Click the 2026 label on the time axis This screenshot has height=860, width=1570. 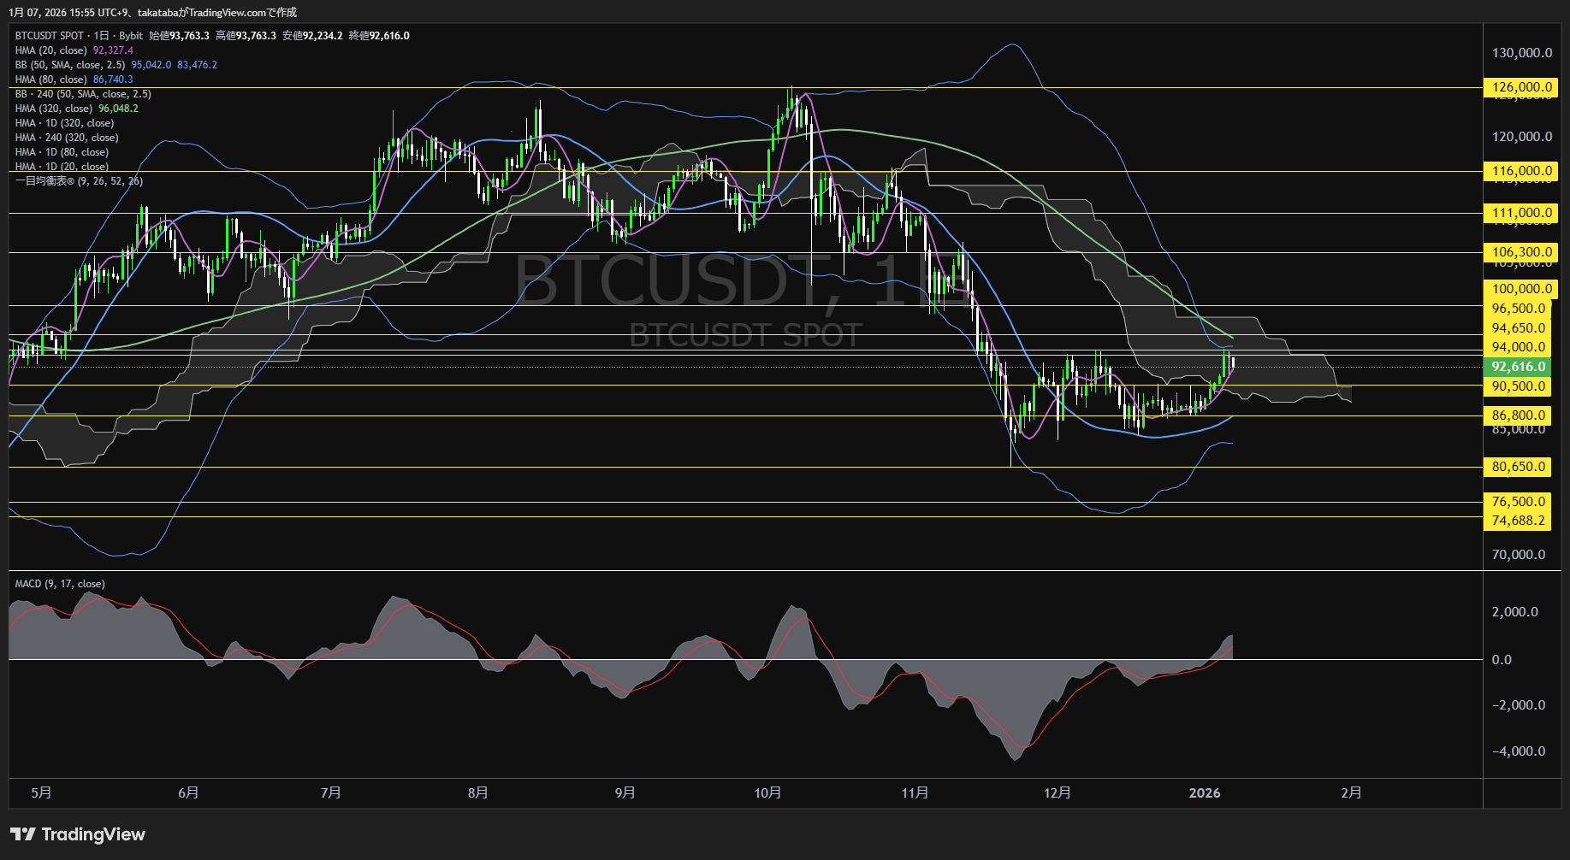pos(1204,792)
